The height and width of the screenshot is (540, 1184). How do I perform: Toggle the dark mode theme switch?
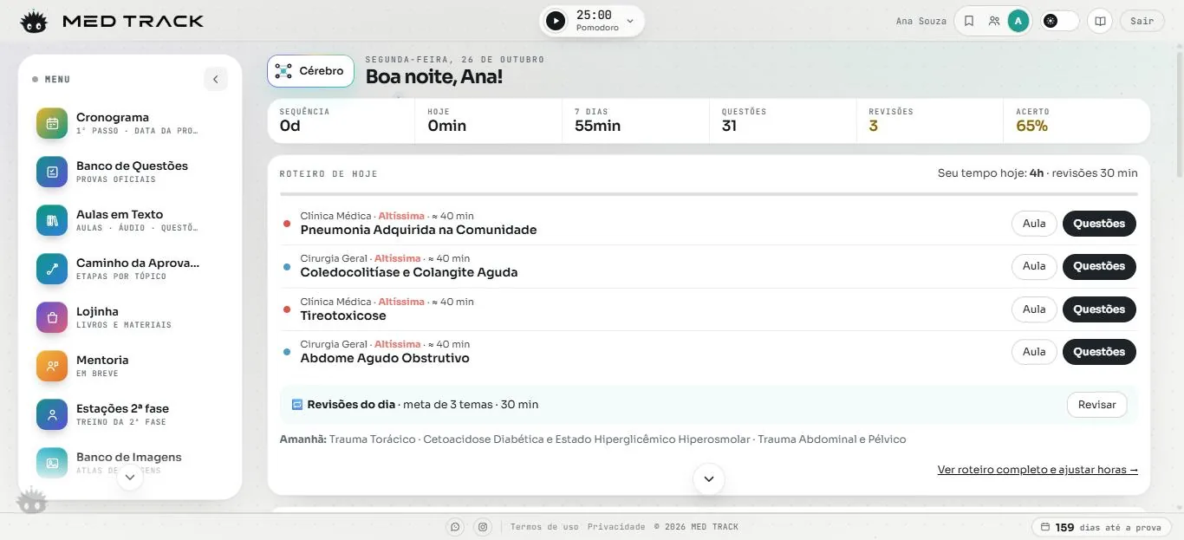pyautogui.click(x=1060, y=21)
